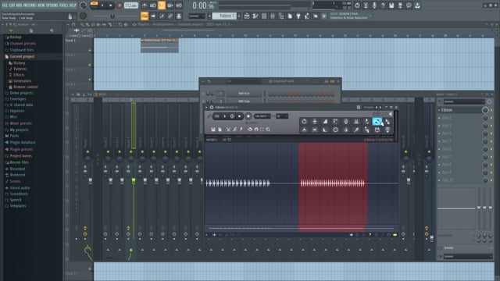Click the download arrow icon in the top toolbar
This screenshot has width=500, height=281.
[x=417, y=5]
